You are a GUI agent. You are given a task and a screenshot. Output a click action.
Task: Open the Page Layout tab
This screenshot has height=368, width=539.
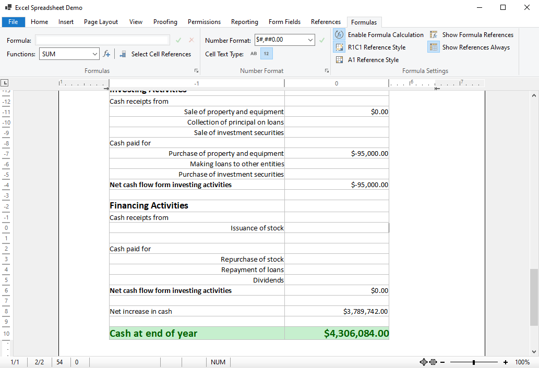101,21
